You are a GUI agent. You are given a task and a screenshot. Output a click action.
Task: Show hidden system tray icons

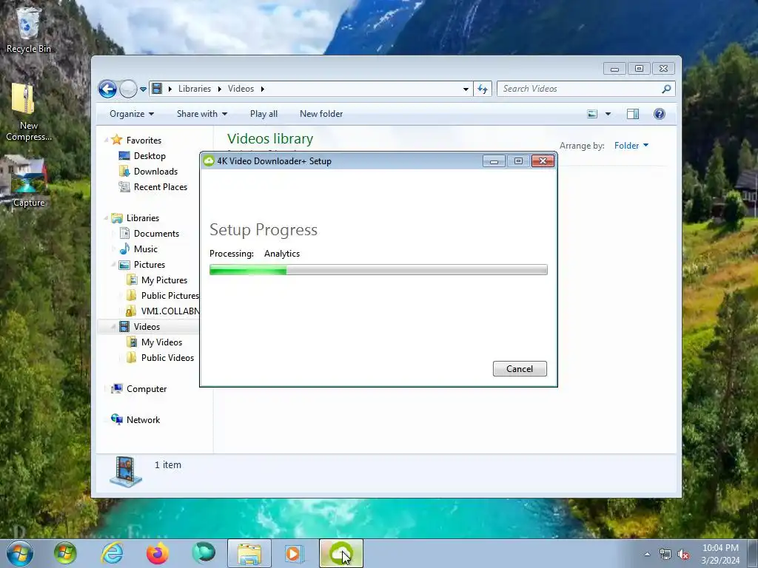[x=647, y=554]
